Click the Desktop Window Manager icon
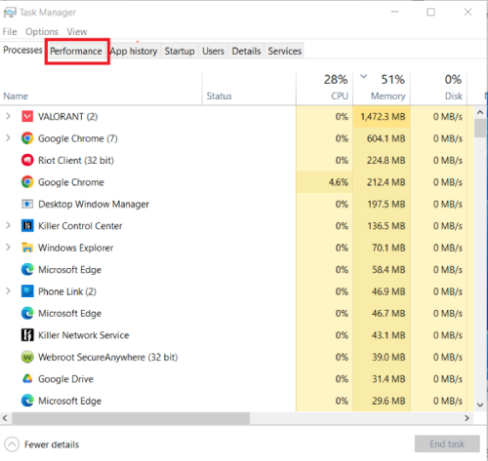This screenshot has height=461, width=488. point(27,204)
